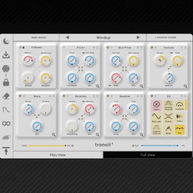Click the shuffle icon on Pitch+ module
Screen dimensions: 193x193
97,48
